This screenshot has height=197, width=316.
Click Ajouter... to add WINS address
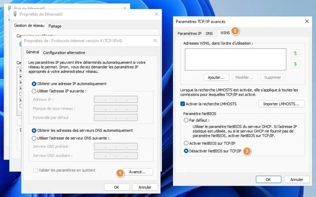click(x=216, y=77)
